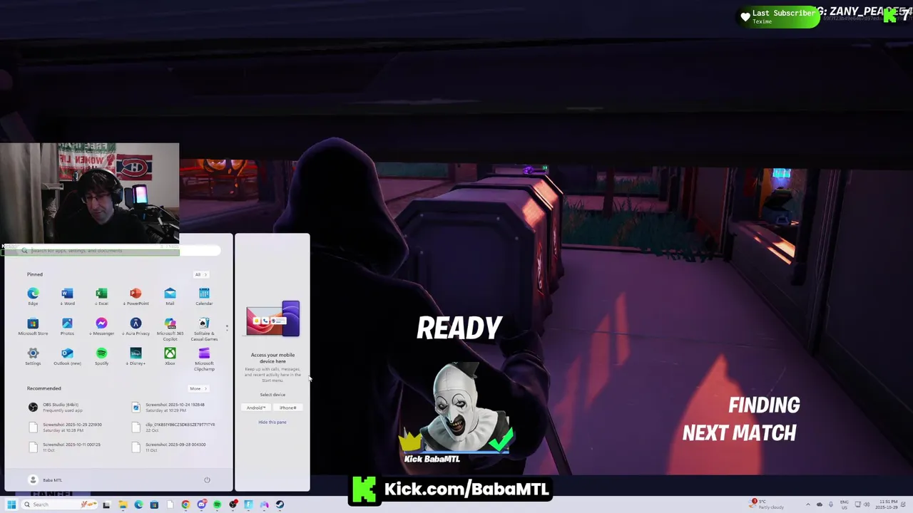Open Settings from pinned apps
913x513 pixels.
coord(33,356)
